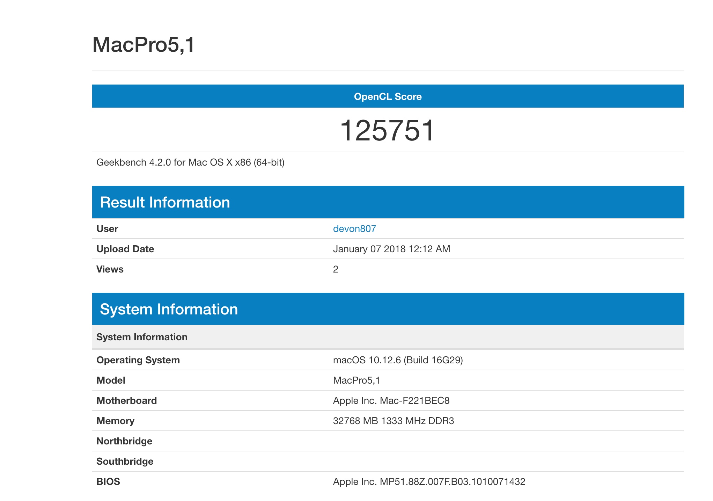Select the System Information blue header
713x501 pixels.
point(388,309)
